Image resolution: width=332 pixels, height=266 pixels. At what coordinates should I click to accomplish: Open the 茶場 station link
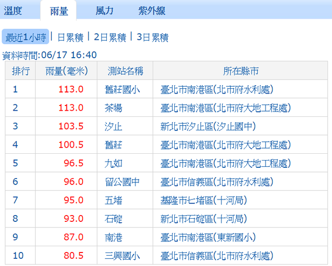coord(114,108)
